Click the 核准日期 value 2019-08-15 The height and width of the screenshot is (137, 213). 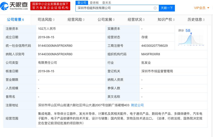coord(46,71)
